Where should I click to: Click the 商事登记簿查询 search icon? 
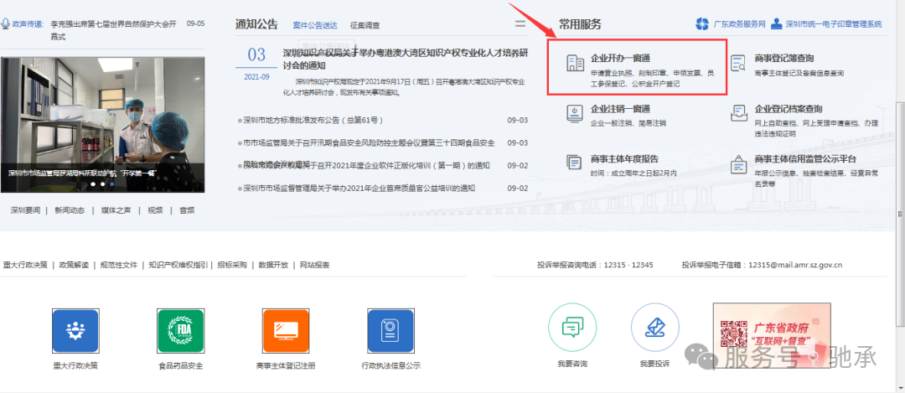(x=738, y=64)
